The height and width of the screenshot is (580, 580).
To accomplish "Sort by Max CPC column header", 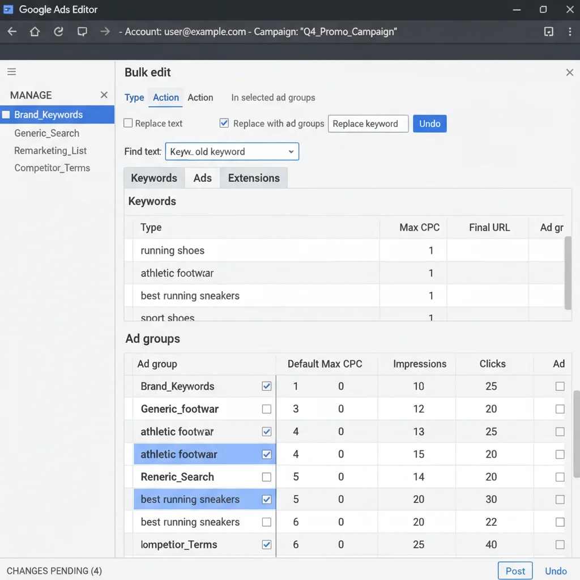I will point(420,228).
